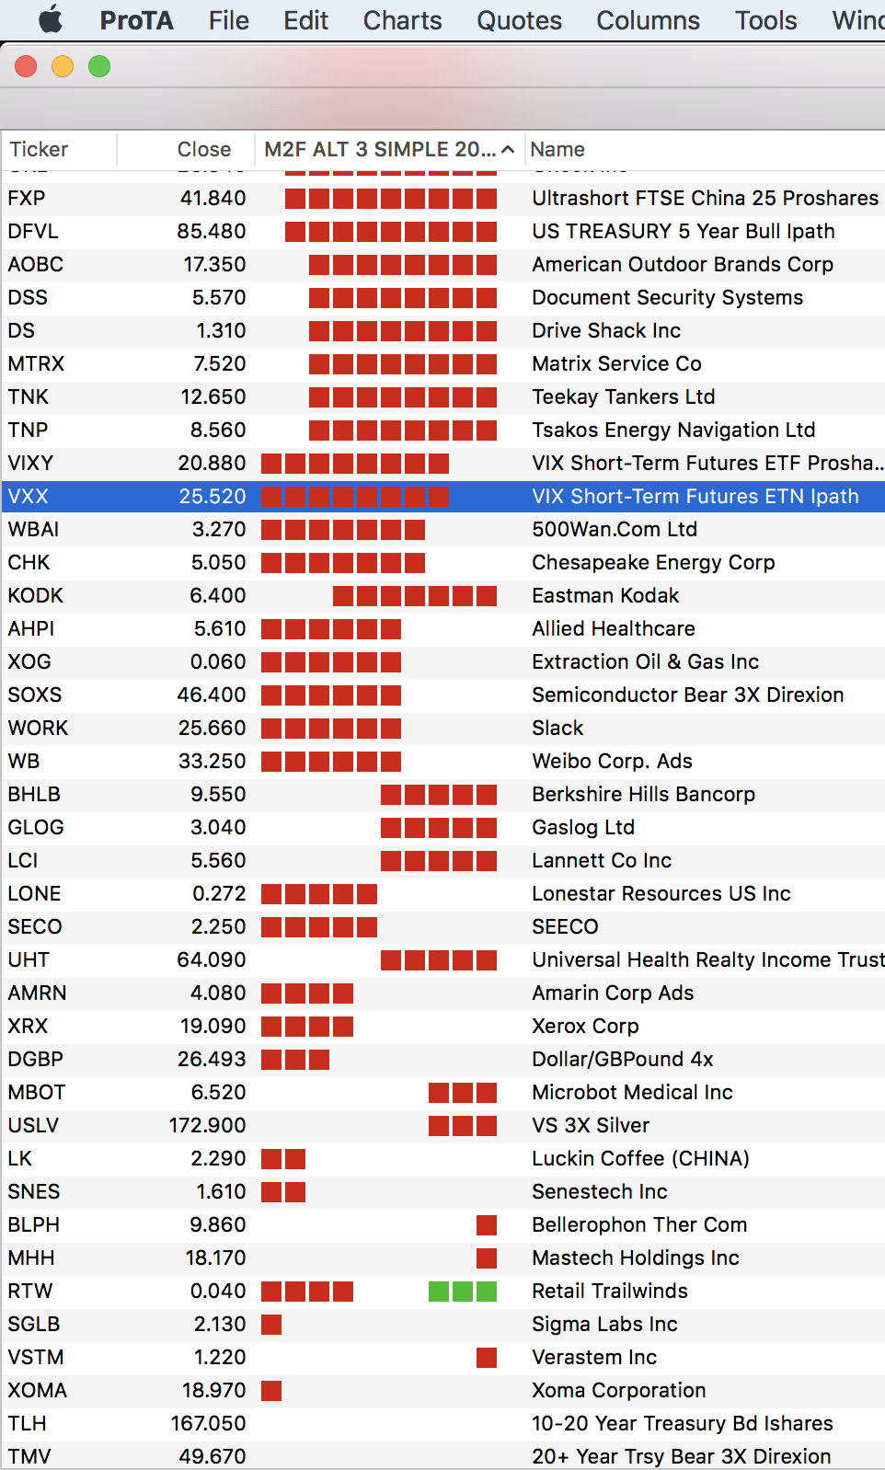Open the Tools menu
This screenshot has height=1470, width=885.
coord(765,20)
